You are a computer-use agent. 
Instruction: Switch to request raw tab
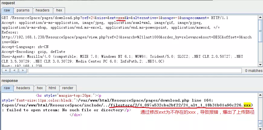click(7, 10)
